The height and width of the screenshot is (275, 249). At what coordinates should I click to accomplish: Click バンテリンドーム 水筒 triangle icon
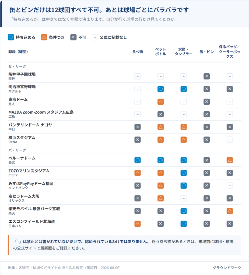[x=184, y=127]
